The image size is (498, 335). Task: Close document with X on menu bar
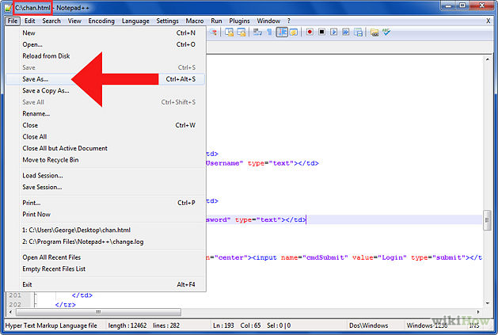point(488,21)
